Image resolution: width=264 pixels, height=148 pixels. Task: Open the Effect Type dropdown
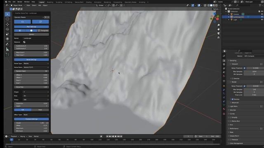[x=36, y=115]
